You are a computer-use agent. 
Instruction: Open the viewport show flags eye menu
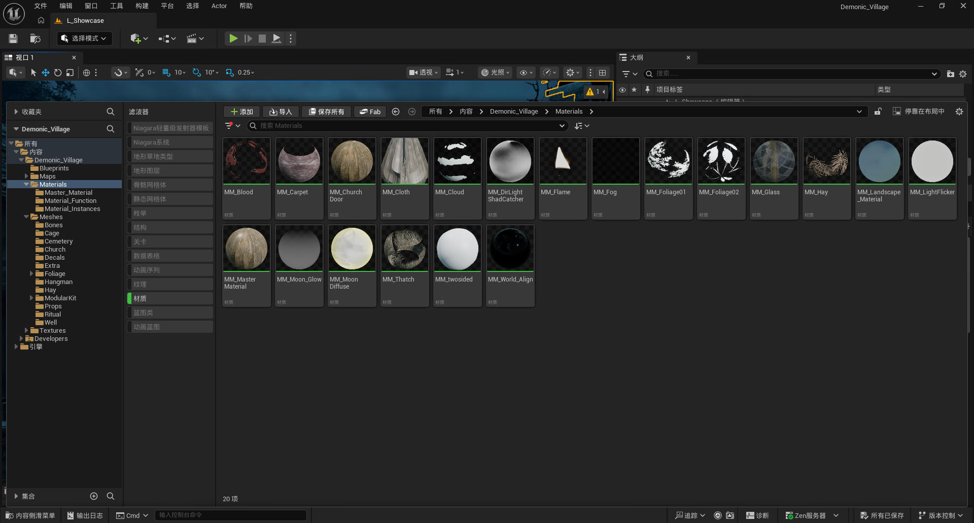click(x=526, y=73)
